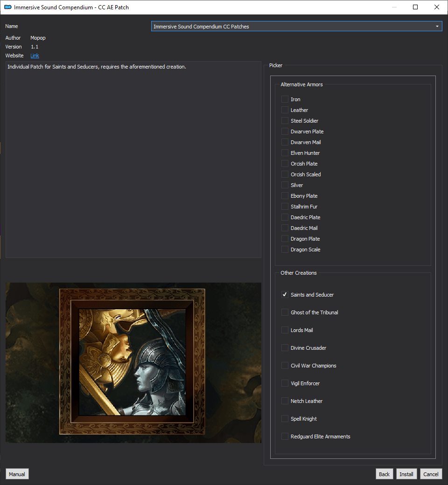The width and height of the screenshot is (448, 485).
Task: Click the patch description text box
Action: click(x=133, y=159)
